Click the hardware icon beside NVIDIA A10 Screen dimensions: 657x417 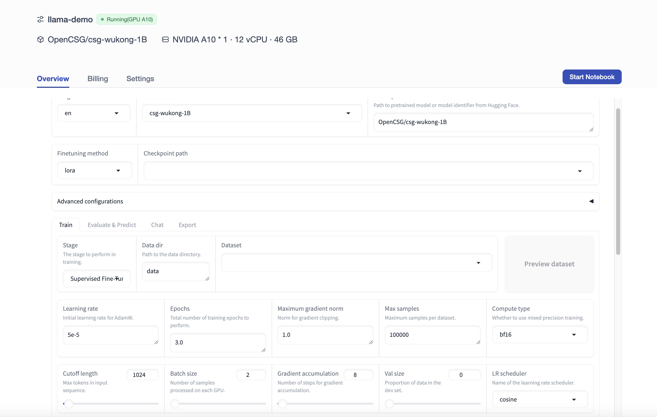pyautogui.click(x=165, y=40)
